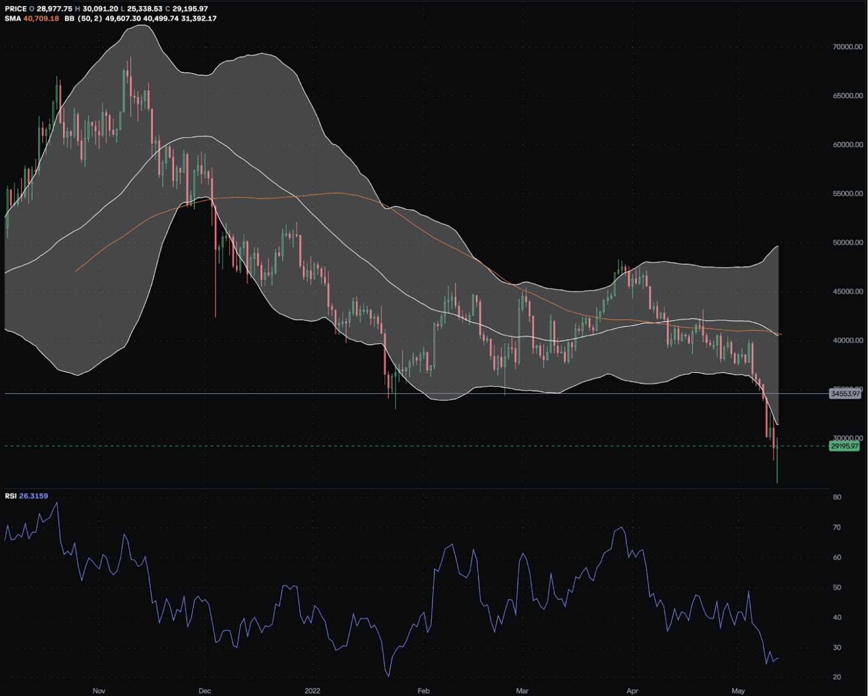Click the 65000.00 price axis label
This screenshot has width=868, height=696.
(847, 96)
